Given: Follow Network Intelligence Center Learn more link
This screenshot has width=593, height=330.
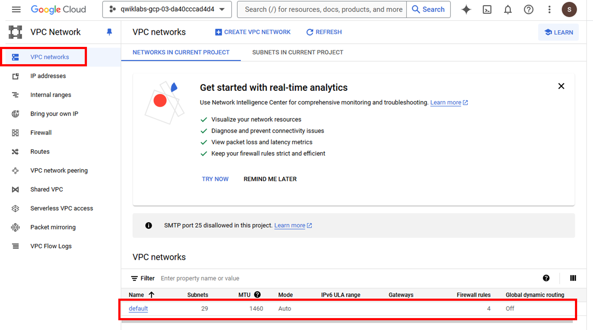Looking at the screenshot, I should pos(449,102).
